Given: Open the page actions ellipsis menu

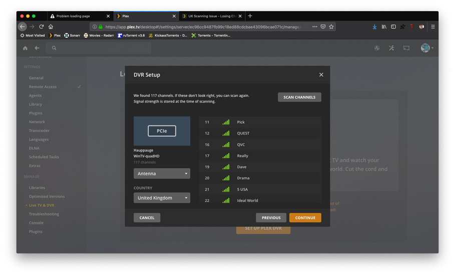Looking at the screenshot, I should tap(314, 26).
